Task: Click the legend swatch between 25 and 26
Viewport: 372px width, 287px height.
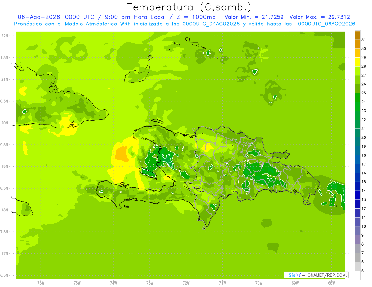Action: pos(357,89)
